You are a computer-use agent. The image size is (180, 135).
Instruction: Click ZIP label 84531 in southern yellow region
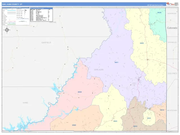click(115, 121)
